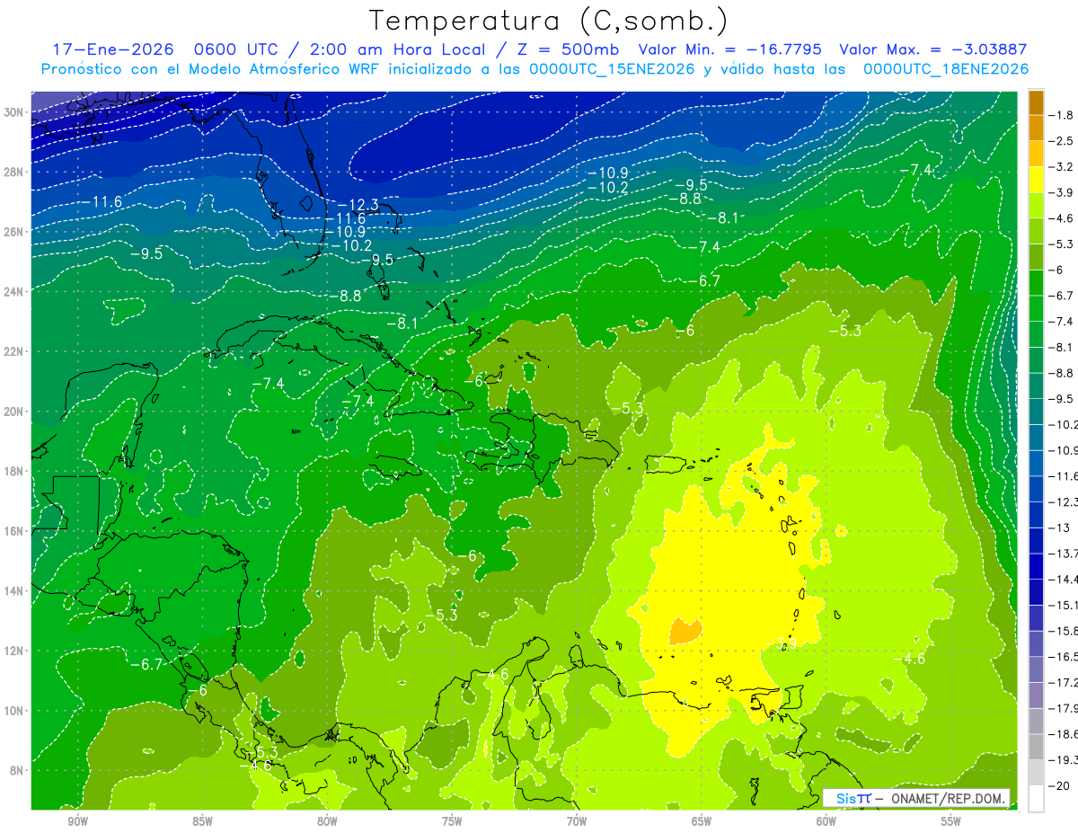Click the "26N" latitude axis label
This screenshot has width=1078, height=833.
click(13, 231)
